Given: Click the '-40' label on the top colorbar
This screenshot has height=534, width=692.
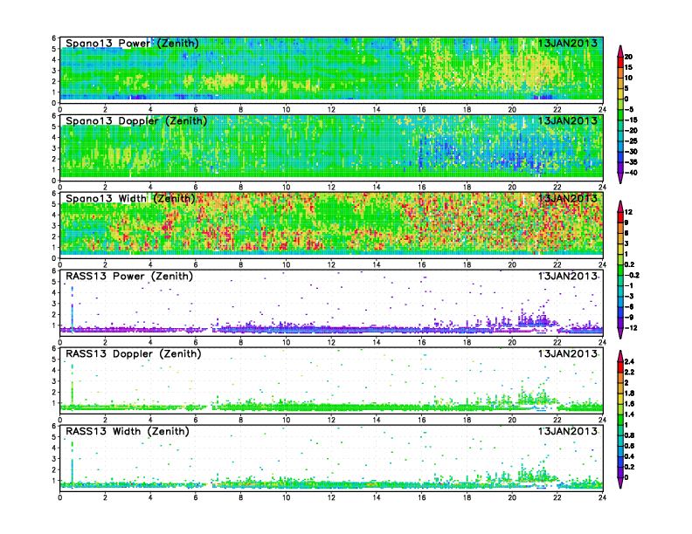Looking at the screenshot, I should (631, 173).
